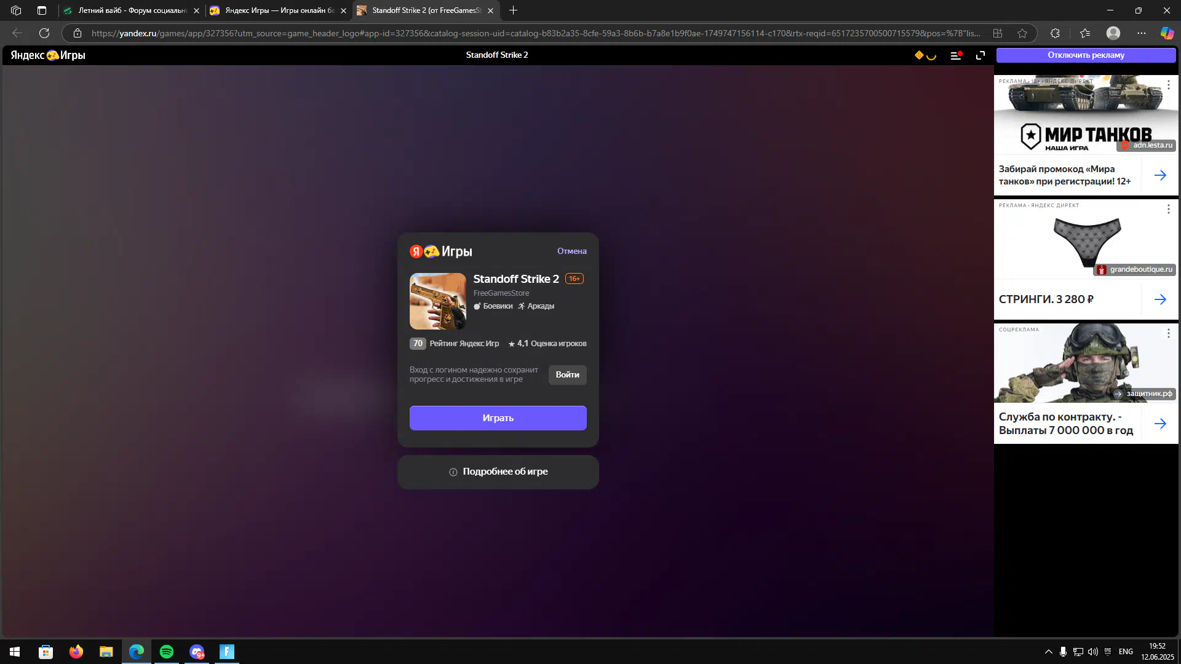
Task: Click the volume icon in system tray
Action: coord(1092,652)
